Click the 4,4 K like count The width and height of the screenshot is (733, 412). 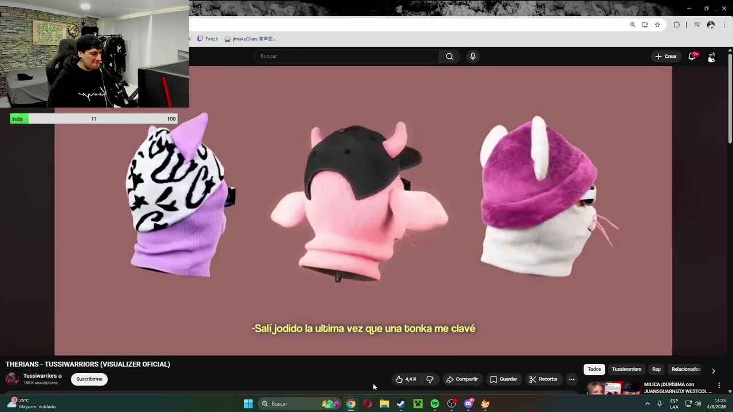pyautogui.click(x=411, y=379)
